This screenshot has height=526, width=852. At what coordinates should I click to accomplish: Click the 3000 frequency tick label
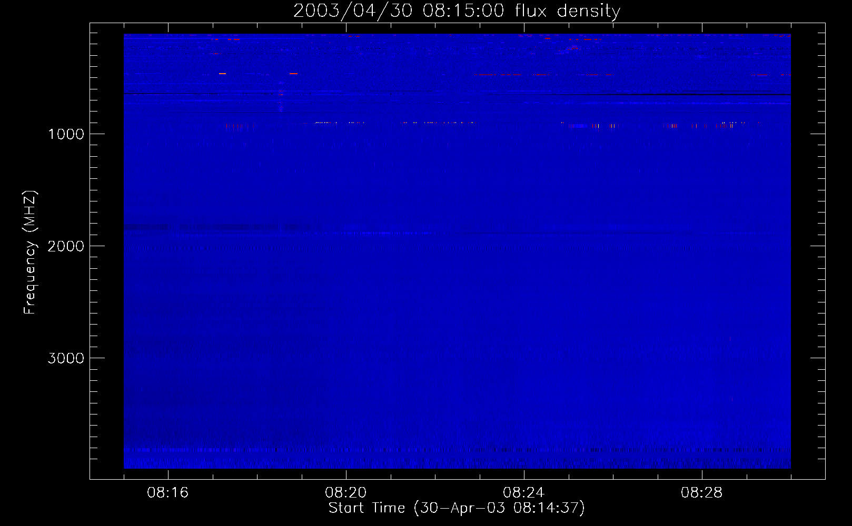click(66, 358)
